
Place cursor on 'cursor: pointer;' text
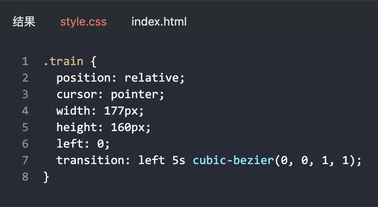(x=110, y=94)
